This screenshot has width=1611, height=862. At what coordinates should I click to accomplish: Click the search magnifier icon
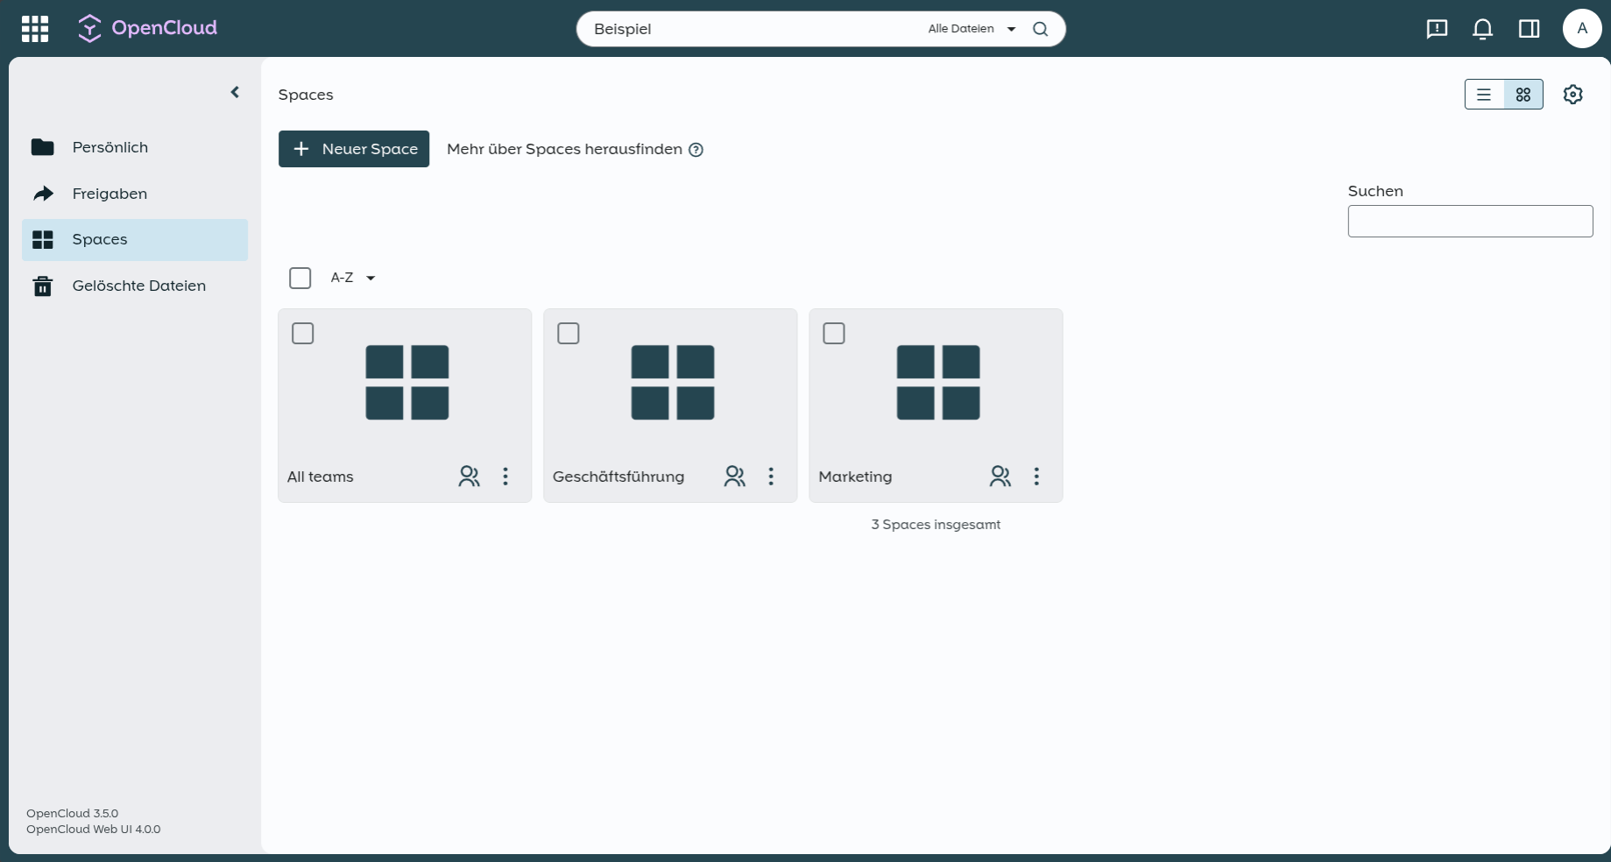click(1040, 29)
